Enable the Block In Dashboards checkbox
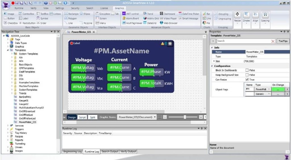 pyautogui.click(x=247, y=70)
